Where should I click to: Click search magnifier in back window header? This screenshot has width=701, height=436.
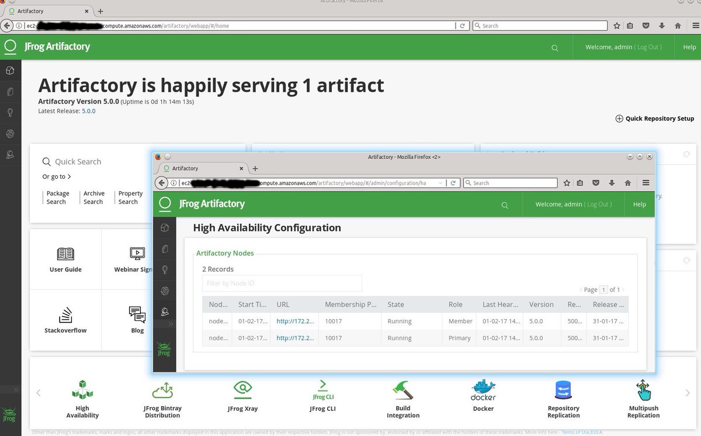[x=555, y=48]
